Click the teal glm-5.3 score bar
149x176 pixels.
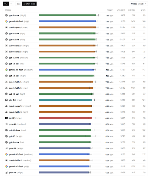click(x=66, y=100)
